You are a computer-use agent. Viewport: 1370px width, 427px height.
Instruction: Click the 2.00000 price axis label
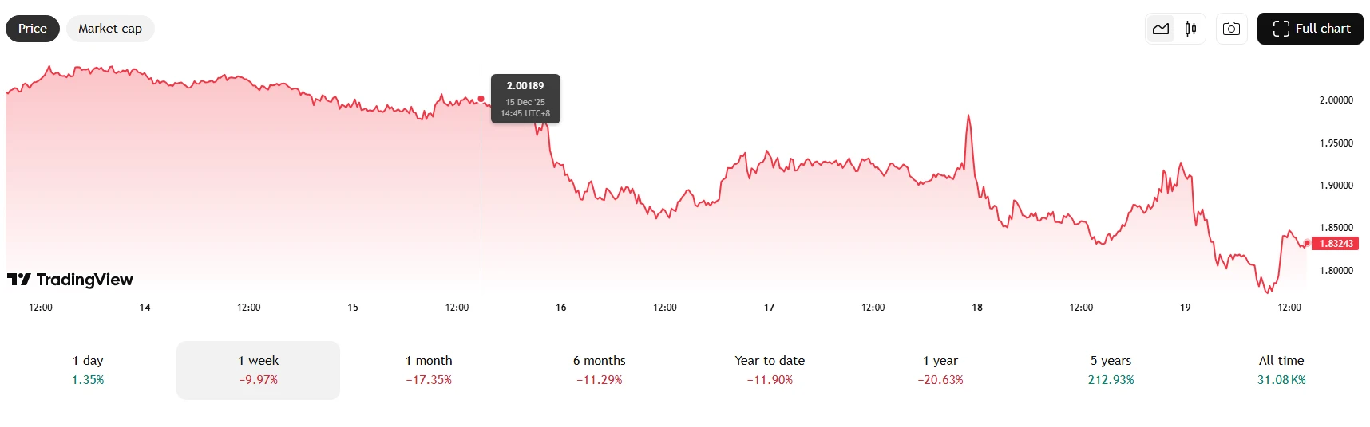tap(1336, 100)
